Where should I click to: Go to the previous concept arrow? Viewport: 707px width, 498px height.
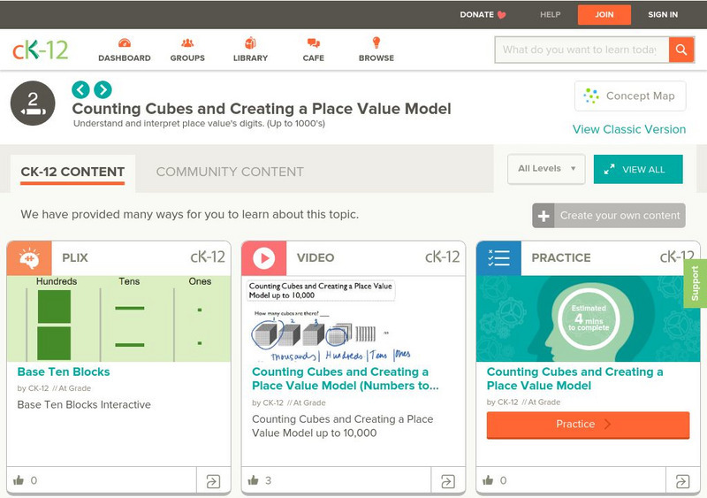pos(81,89)
